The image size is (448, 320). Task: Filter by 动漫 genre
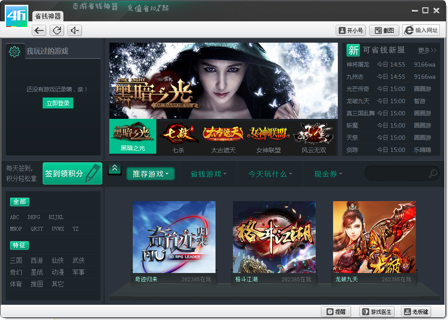point(58,272)
